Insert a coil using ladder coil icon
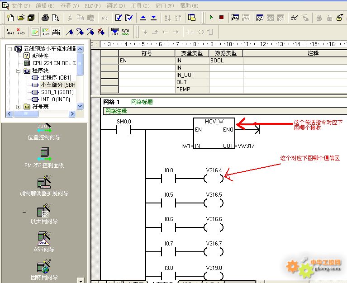Viewport: 347px width, 283px height. 200,32
